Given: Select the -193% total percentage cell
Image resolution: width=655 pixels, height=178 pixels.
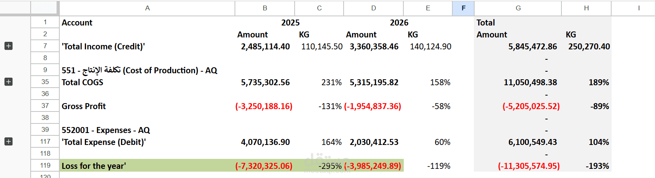Looking at the screenshot, I should [x=587, y=166].
